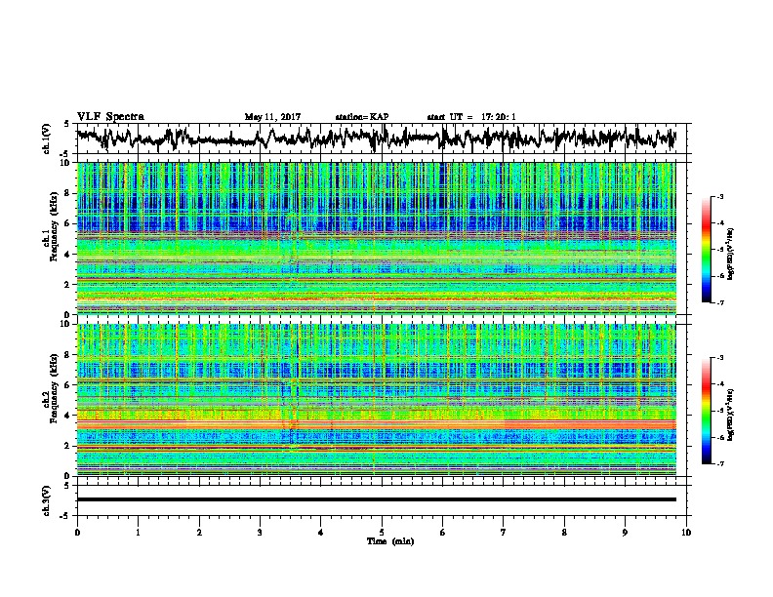Click the ch.3 flat black trace
The image size is (773, 597).
tap(376, 499)
